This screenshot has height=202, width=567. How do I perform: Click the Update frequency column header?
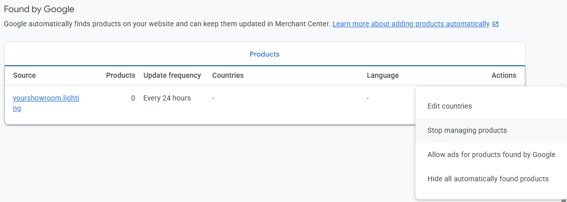tap(172, 76)
